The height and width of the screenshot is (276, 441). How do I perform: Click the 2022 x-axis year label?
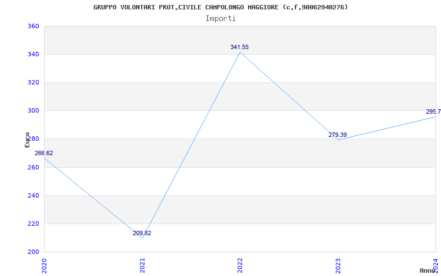tap(240, 266)
